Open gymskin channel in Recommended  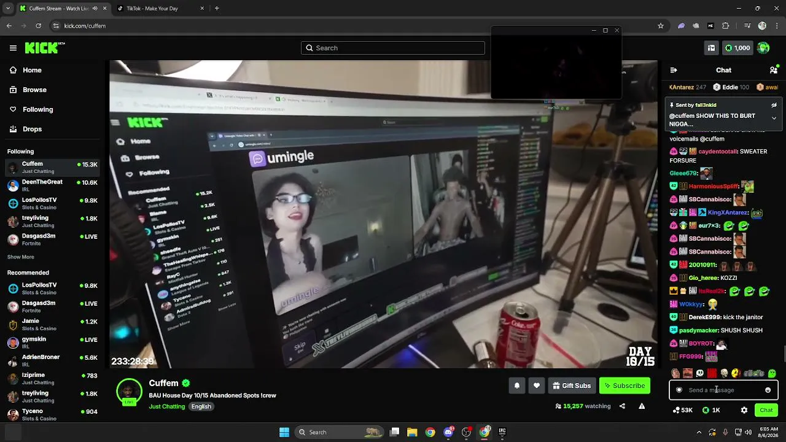(x=53, y=342)
